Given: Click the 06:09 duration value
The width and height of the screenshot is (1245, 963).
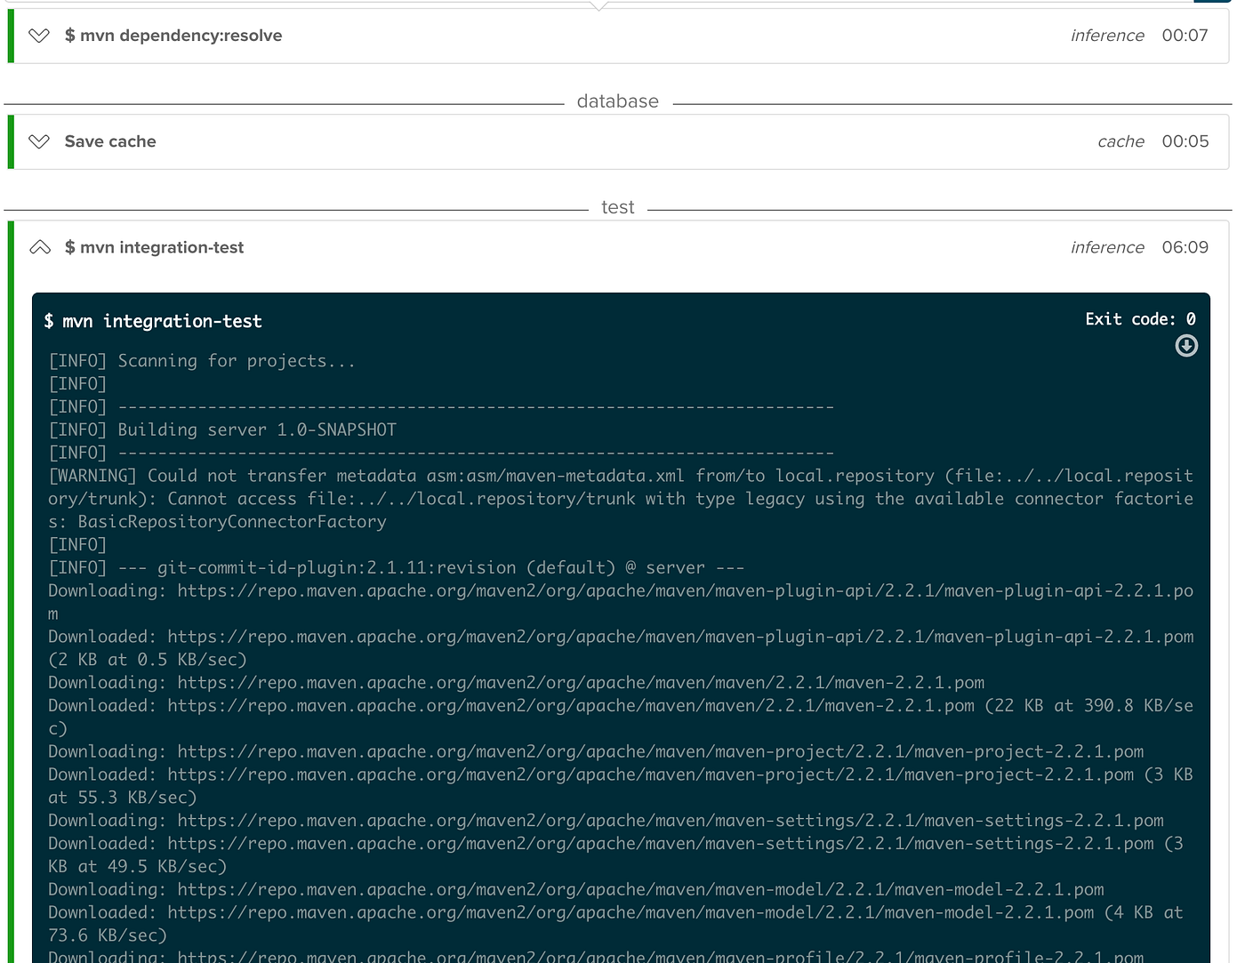Looking at the screenshot, I should click(x=1185, y=247).
